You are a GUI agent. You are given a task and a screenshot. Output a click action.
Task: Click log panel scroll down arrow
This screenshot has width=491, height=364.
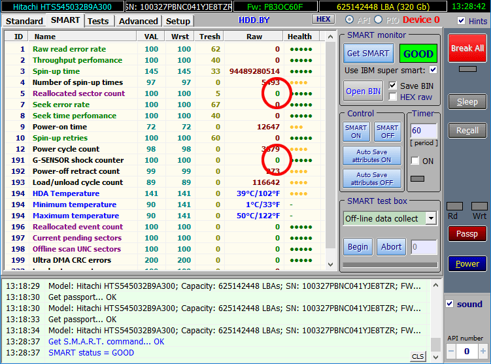[x=435, y=357]
